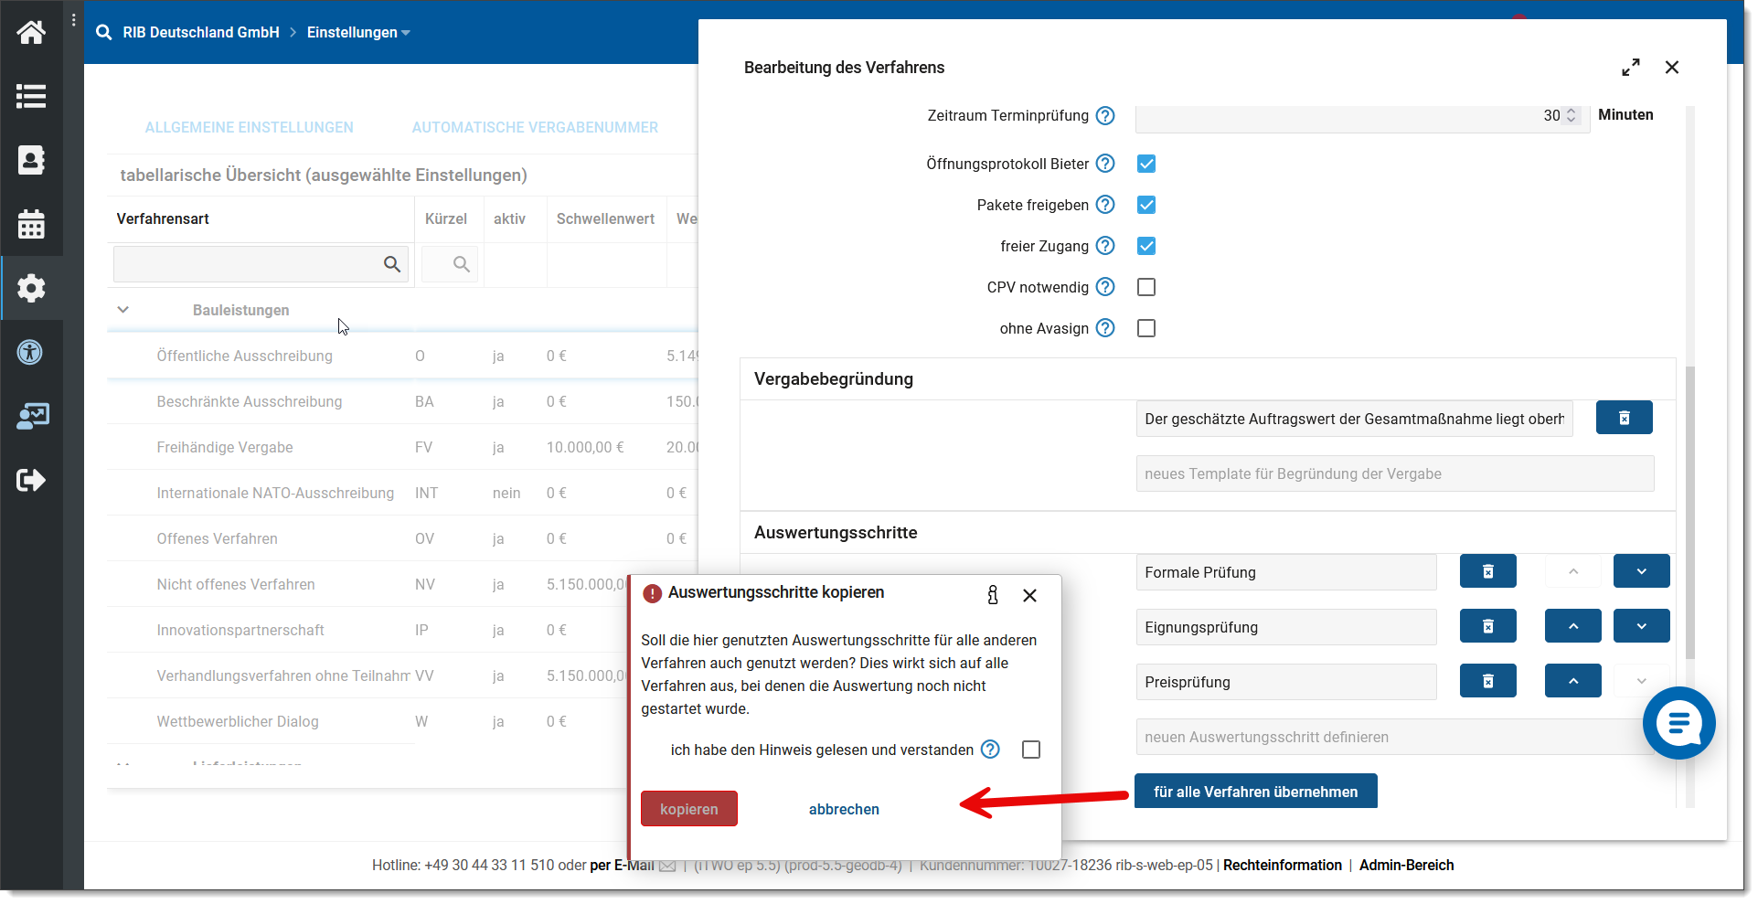Open the three-dot sidebar menu
The width and height of the screenshot is (1758, 904).
click(74, 19)
